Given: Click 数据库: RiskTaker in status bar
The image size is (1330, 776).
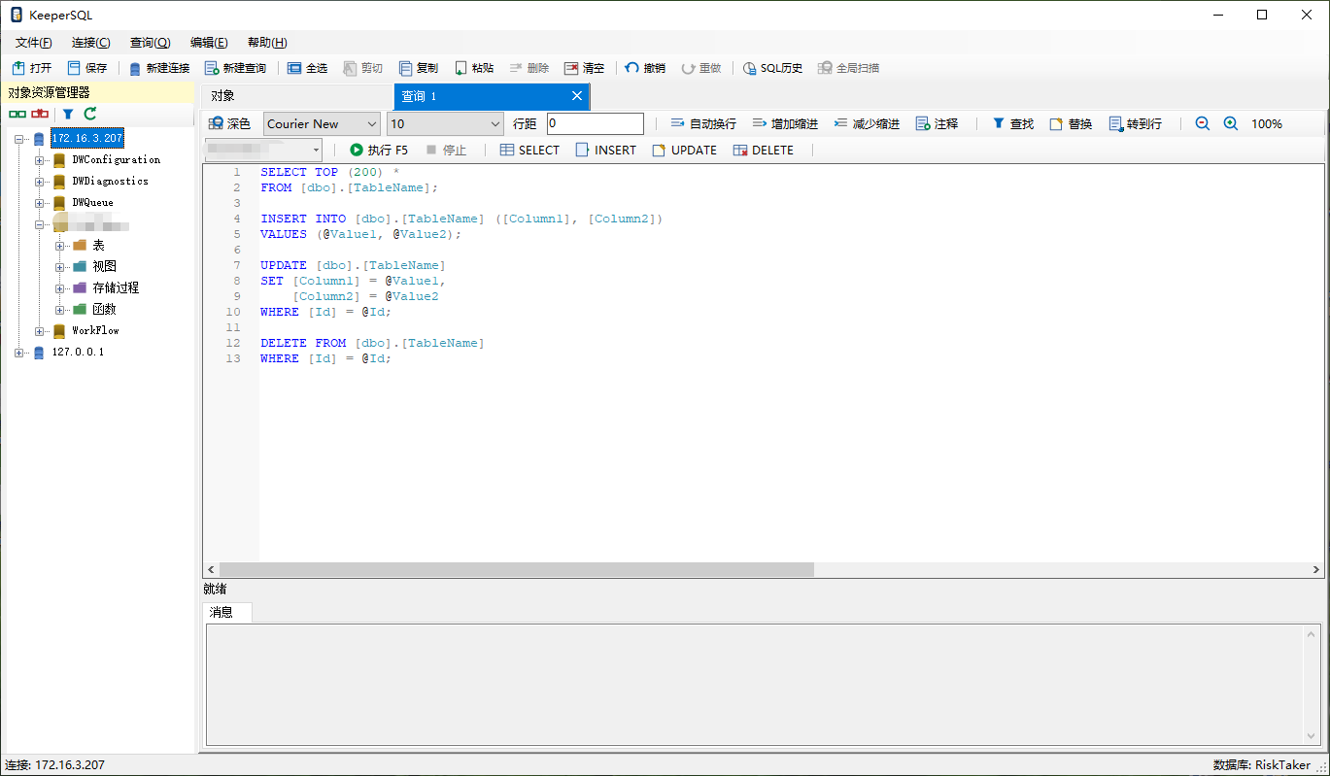Looking at the screenshot, I should tap(1262, 765).
